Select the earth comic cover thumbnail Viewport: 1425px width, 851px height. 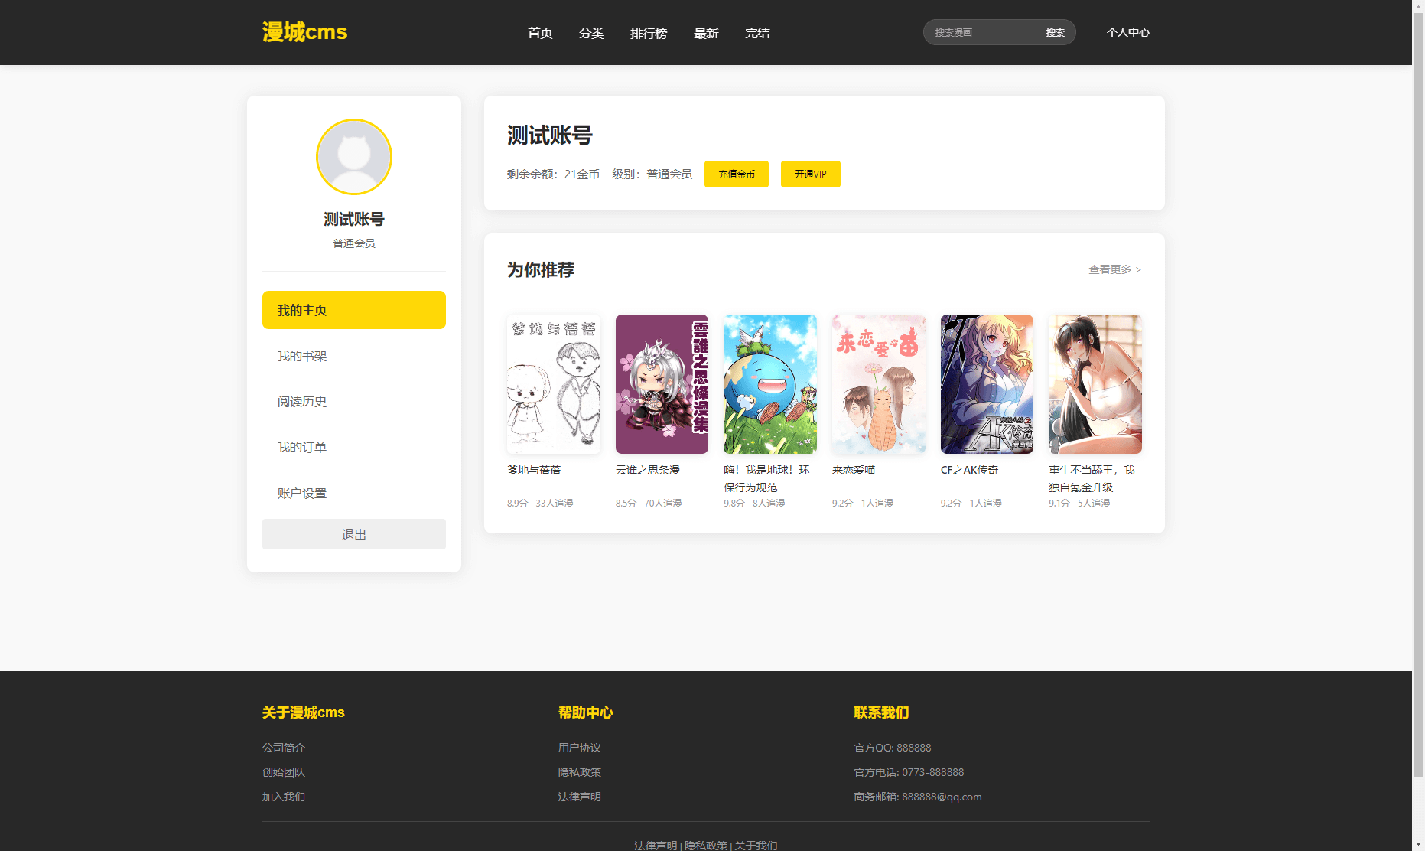tap(769, 384)
